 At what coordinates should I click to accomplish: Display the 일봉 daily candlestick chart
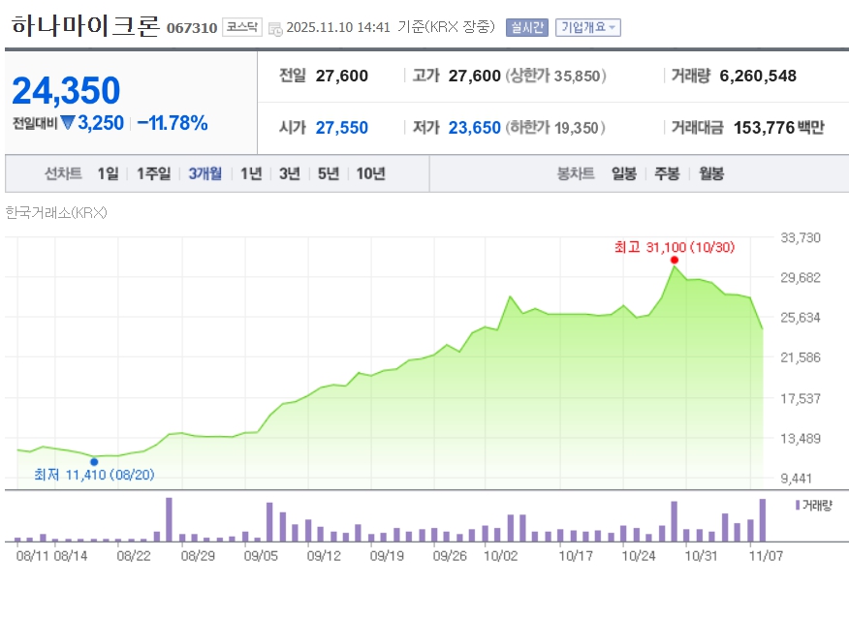pyautogui.click(x=624, y=174)
